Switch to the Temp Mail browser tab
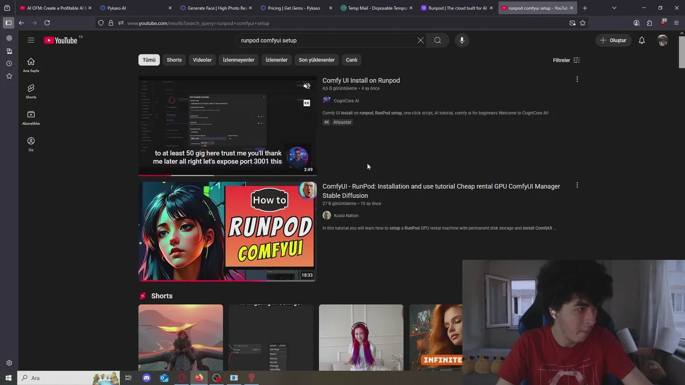 (377, 8)
